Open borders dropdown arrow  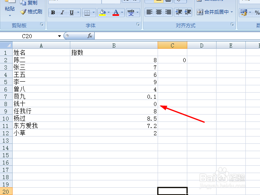tap(93, 13)
